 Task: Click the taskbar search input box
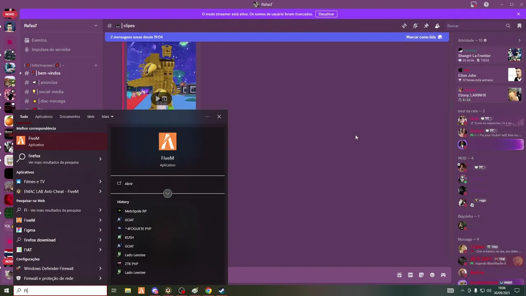pos(60,291)
